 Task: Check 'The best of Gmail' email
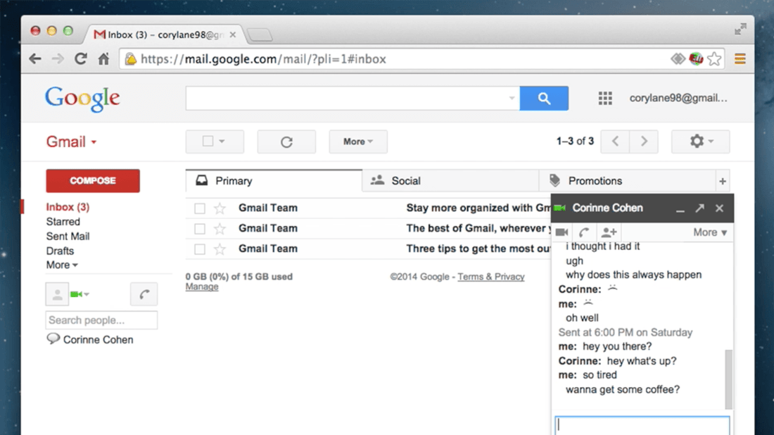click(199, 229)
